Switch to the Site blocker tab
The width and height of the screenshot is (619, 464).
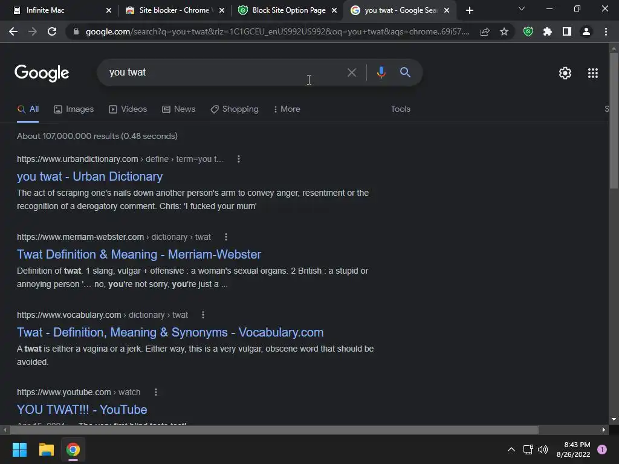(174, 10)
